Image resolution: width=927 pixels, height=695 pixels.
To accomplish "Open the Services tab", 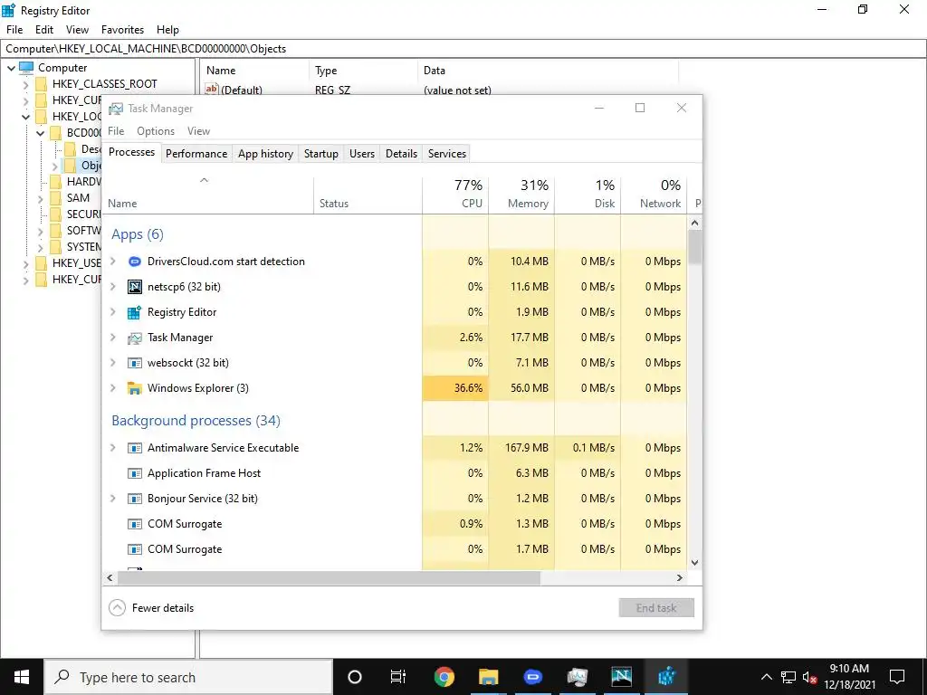I will [447, 154].
